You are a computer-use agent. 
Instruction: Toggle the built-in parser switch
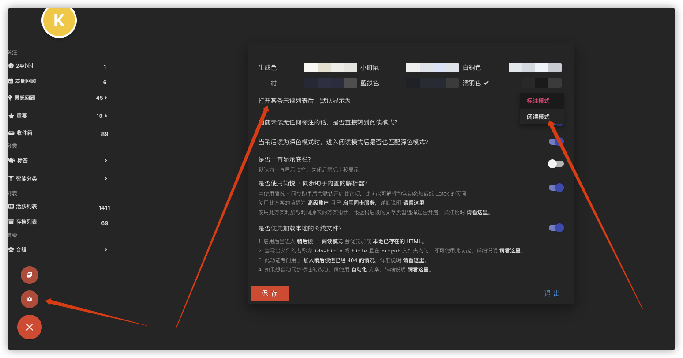(x=556, y=188)
